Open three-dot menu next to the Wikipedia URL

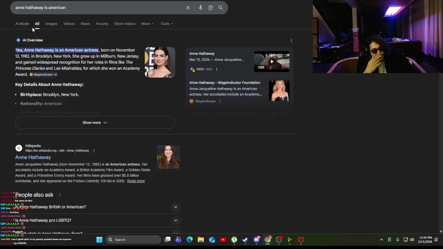tap(94, 151)
